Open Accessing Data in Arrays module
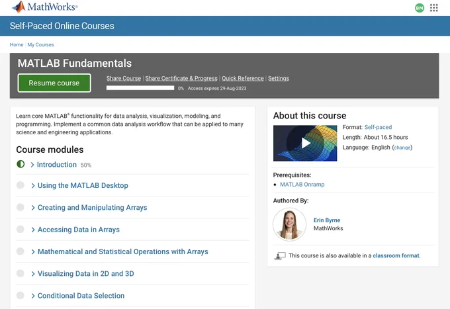Screen dimensions: 450x309 coord(79,230)
